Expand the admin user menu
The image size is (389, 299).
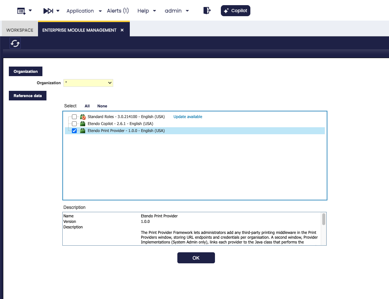[x=177, y=11]
